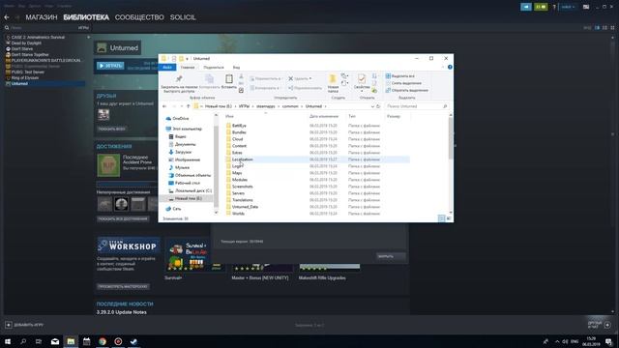Open the Главная tab in Explorer ribbon
The image size is (619, 348).
(188, 68)
